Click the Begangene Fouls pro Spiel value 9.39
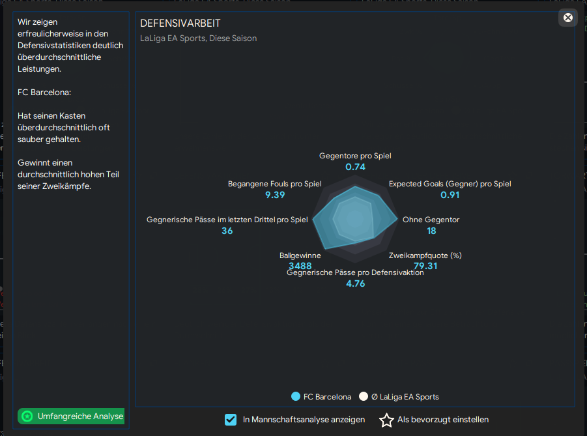 click(275, 195)
